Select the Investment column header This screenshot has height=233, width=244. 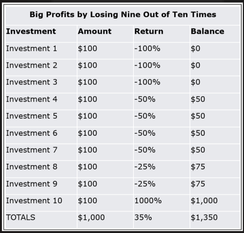tap(31, 31)
